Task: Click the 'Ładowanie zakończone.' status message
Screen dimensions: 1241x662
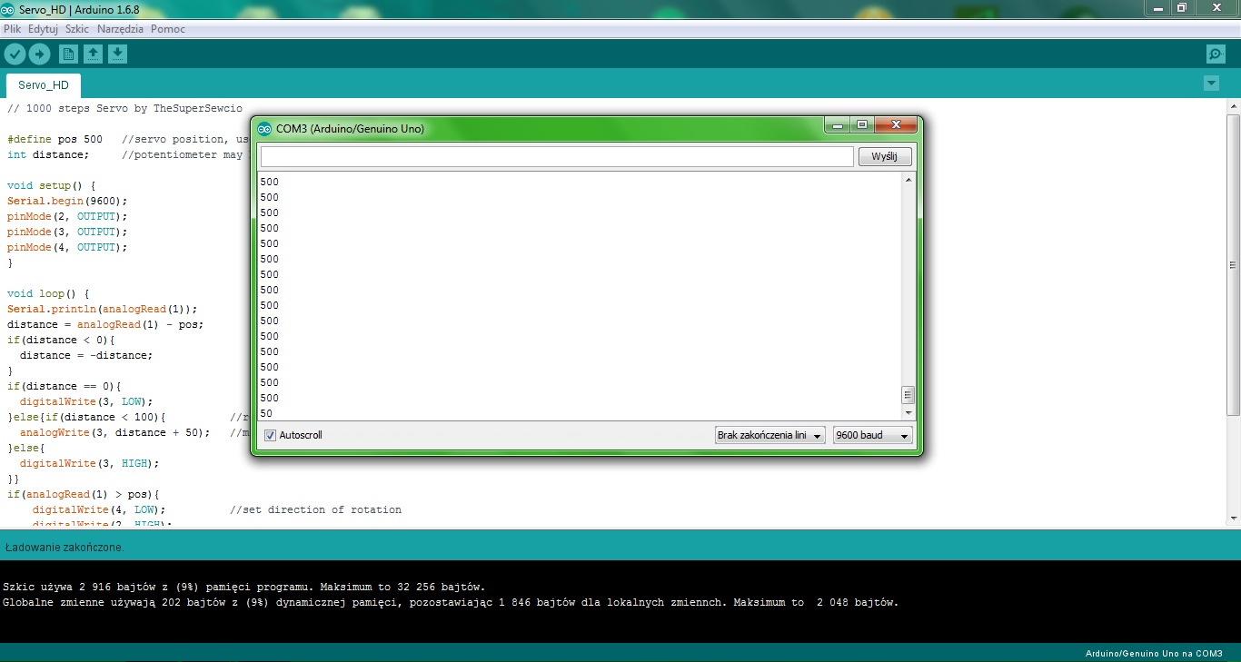Action: 65,548
